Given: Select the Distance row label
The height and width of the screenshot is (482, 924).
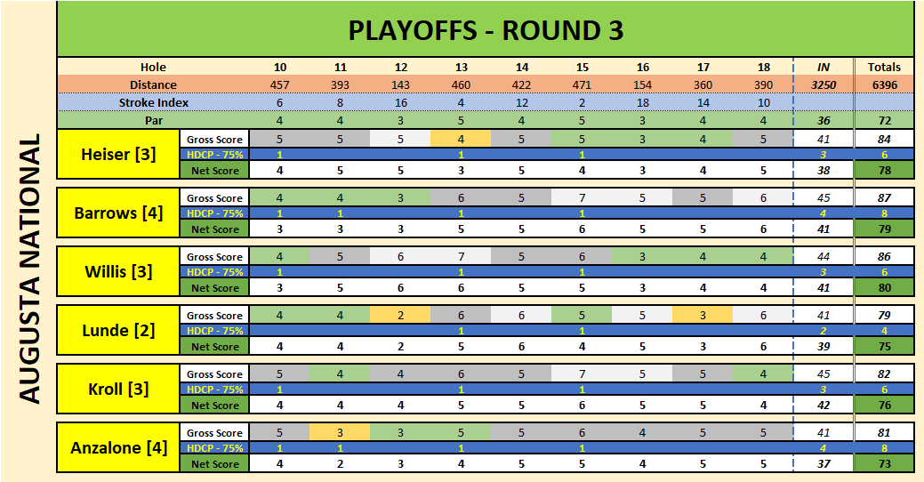Looking at the screenshot, I should point(153,84).
